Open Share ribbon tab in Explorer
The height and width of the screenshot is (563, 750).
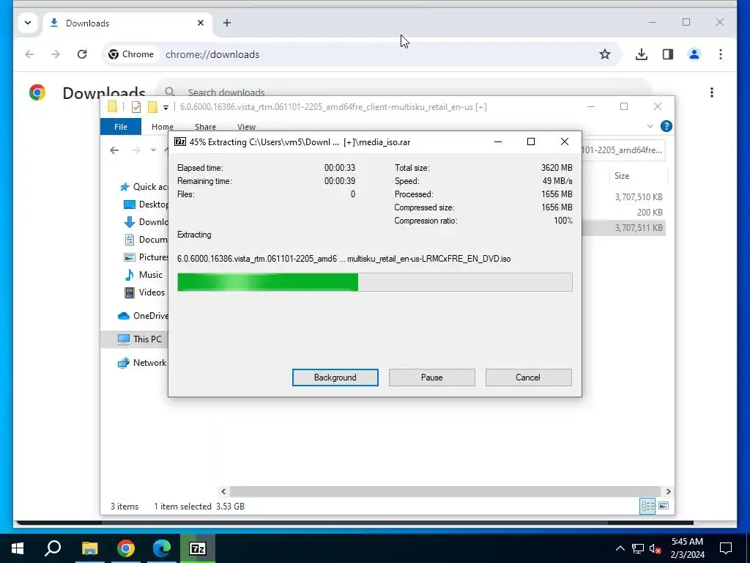pyautogui.click(x=205, y=127)
